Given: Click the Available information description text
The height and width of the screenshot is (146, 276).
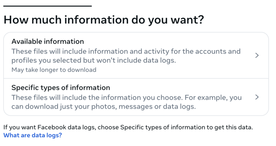Looking at the screenshot, I should [126, 56].
